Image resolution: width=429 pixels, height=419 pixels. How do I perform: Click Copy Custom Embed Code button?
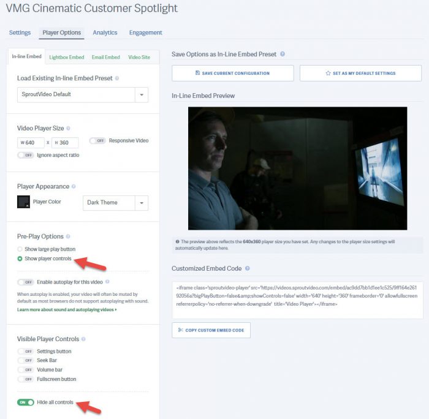[x=211, y=330]
